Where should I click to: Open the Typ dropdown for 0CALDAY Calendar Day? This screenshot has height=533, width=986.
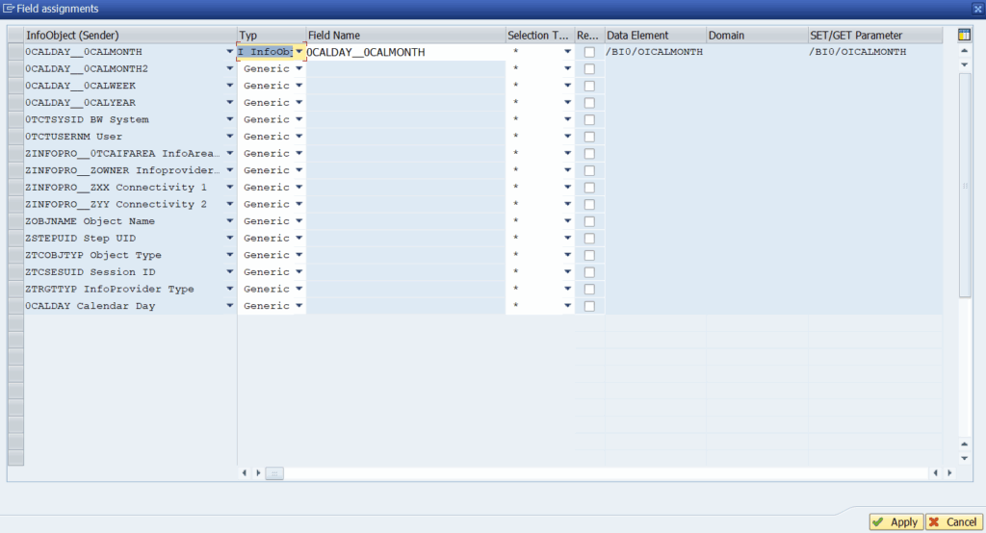(x=299, y=306)
